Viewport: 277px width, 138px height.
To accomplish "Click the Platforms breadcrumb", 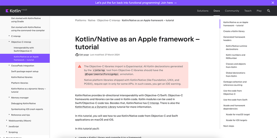I will pos(81,20).
